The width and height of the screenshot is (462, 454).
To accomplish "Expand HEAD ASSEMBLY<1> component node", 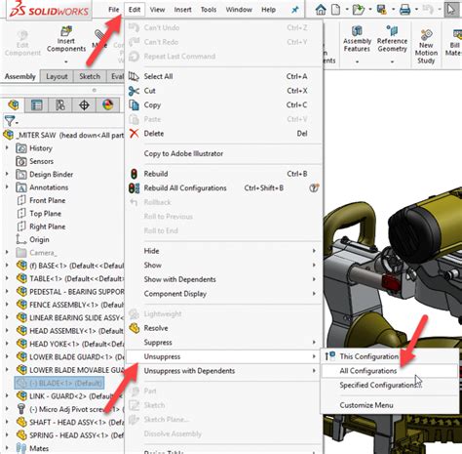I will click(x=7, y=331).
